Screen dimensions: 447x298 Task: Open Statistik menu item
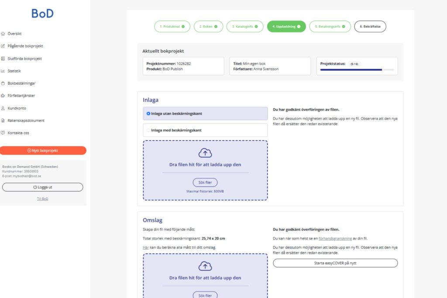14,71
